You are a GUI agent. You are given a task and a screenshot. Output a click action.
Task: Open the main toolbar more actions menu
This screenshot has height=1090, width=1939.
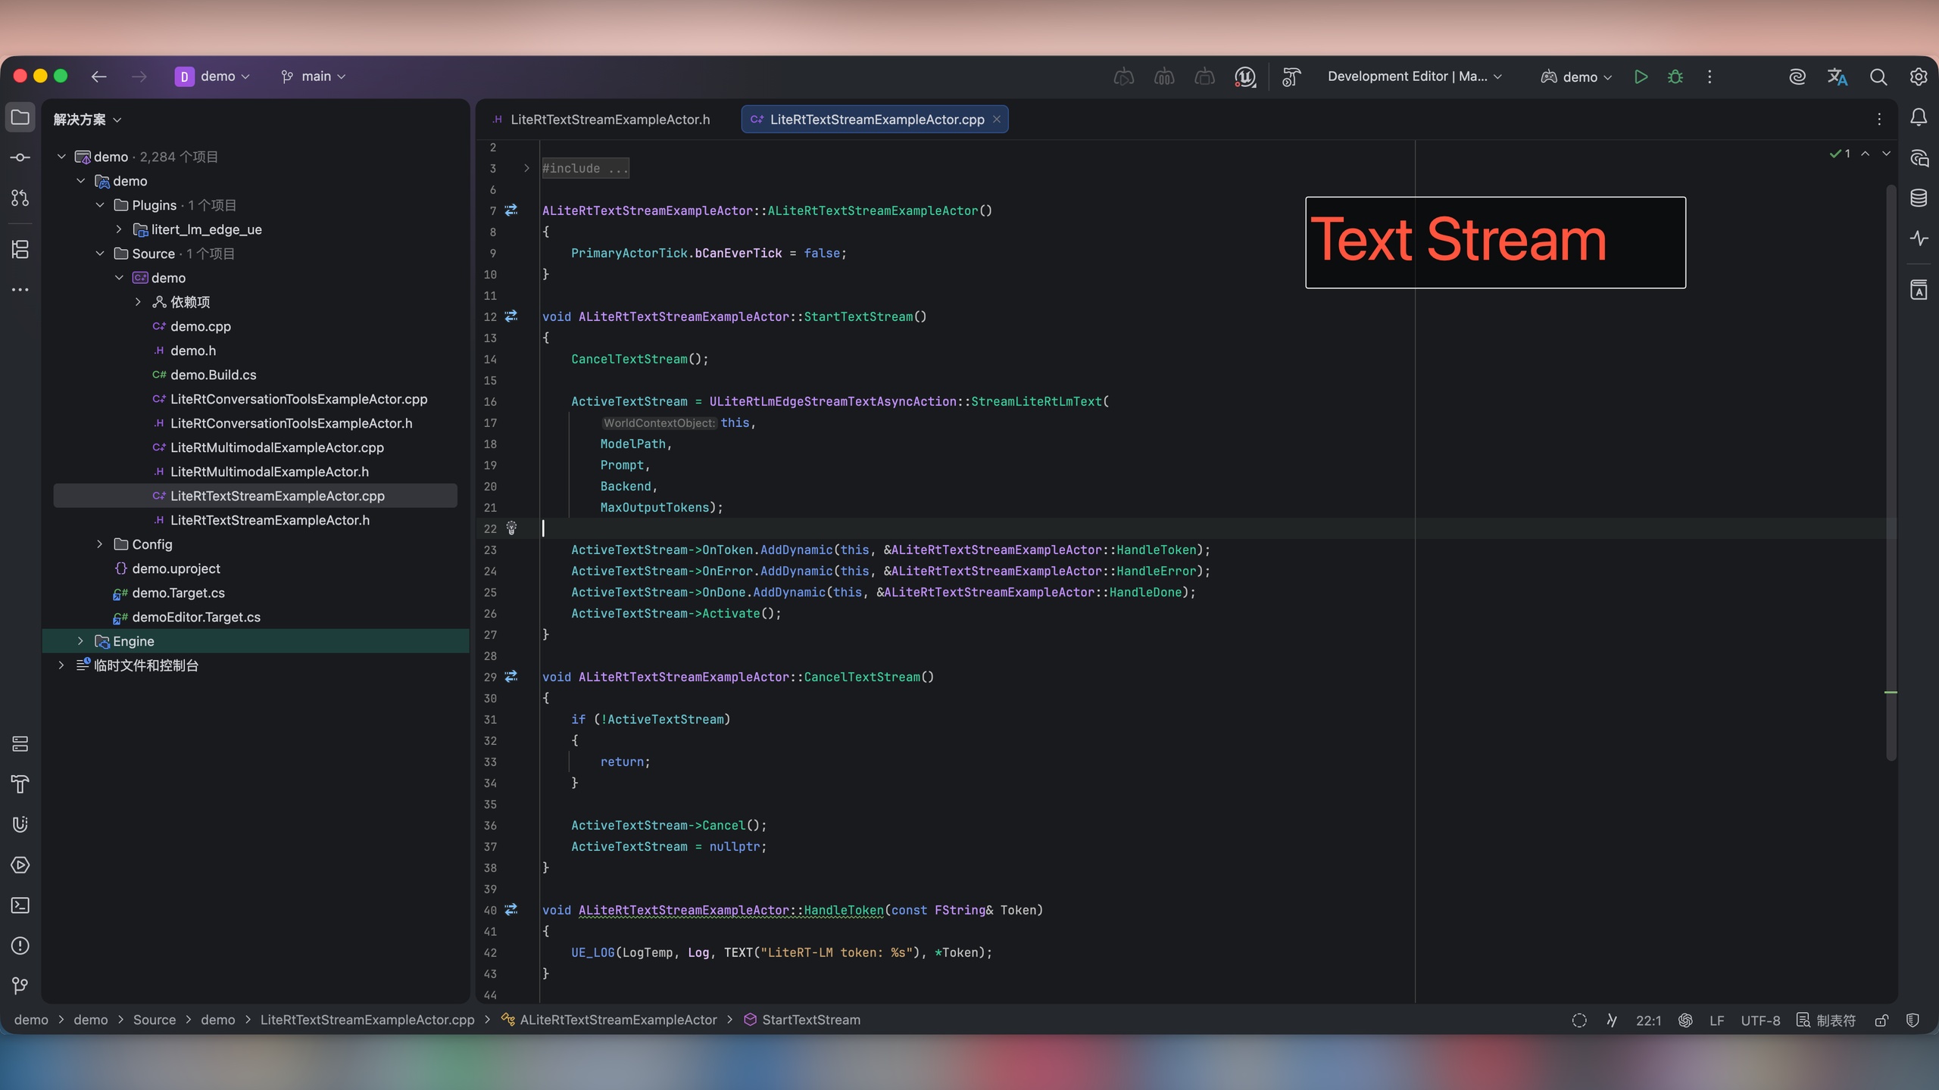pos(1710,76)
